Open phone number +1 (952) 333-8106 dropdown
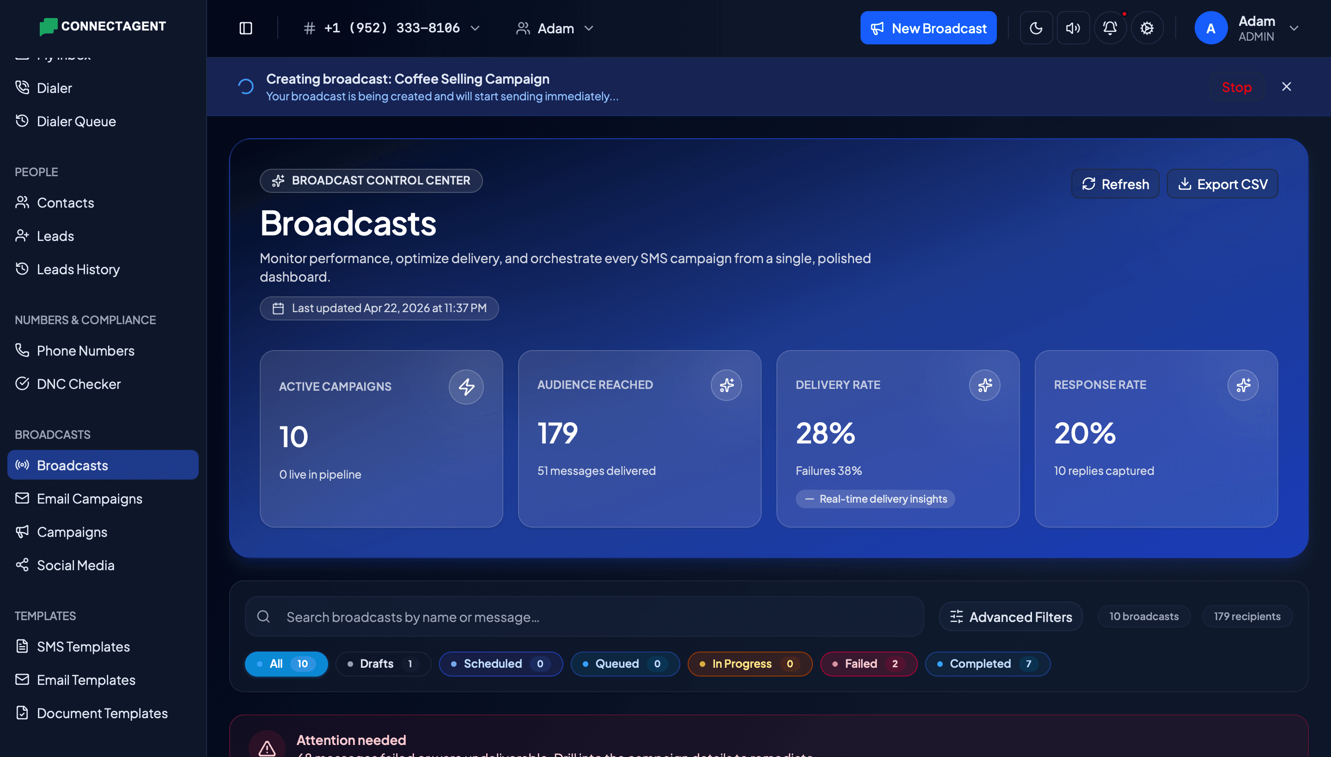1331x757 pixels. click(x=392, y=28)
